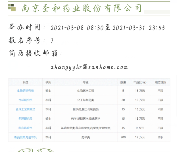
Task: Open the 合成工艺研究员 job link
Action: (25, 109)
